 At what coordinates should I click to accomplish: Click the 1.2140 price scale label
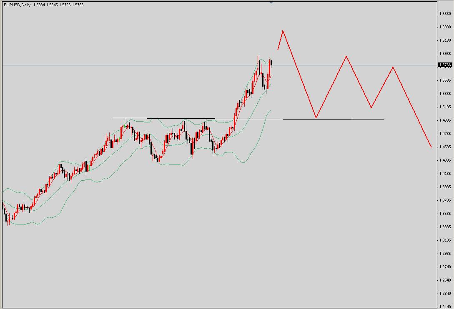445,307
